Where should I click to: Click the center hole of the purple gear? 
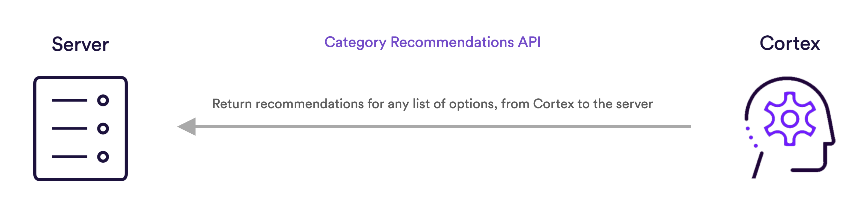pyautogui.click(x=790, y=119)
